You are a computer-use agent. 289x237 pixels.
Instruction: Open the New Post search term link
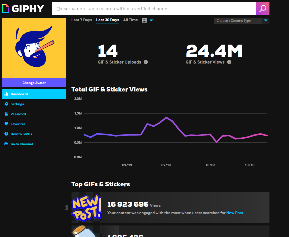coord(235,213)
